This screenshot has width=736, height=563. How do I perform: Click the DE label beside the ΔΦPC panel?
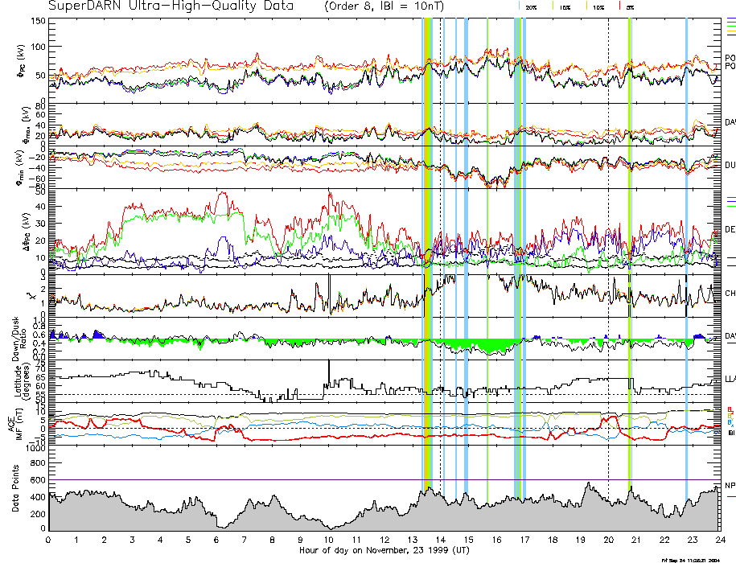pos(730,229)
